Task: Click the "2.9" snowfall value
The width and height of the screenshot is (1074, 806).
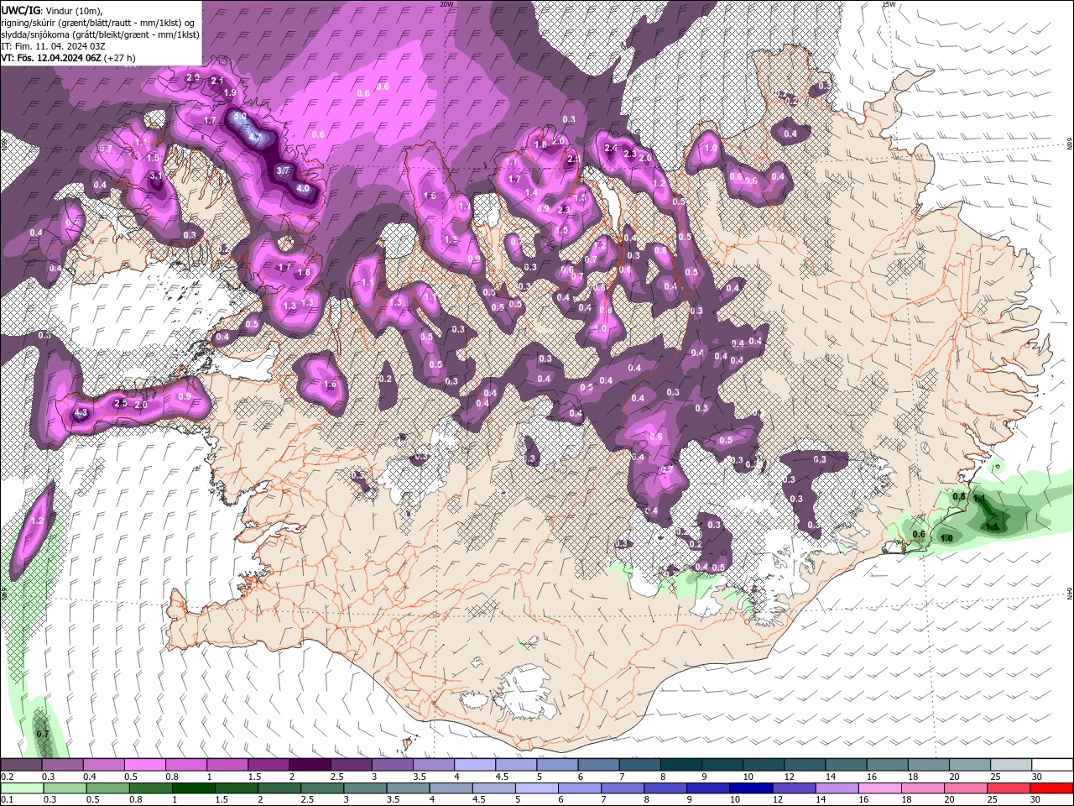Action: [x=192, y=77]
